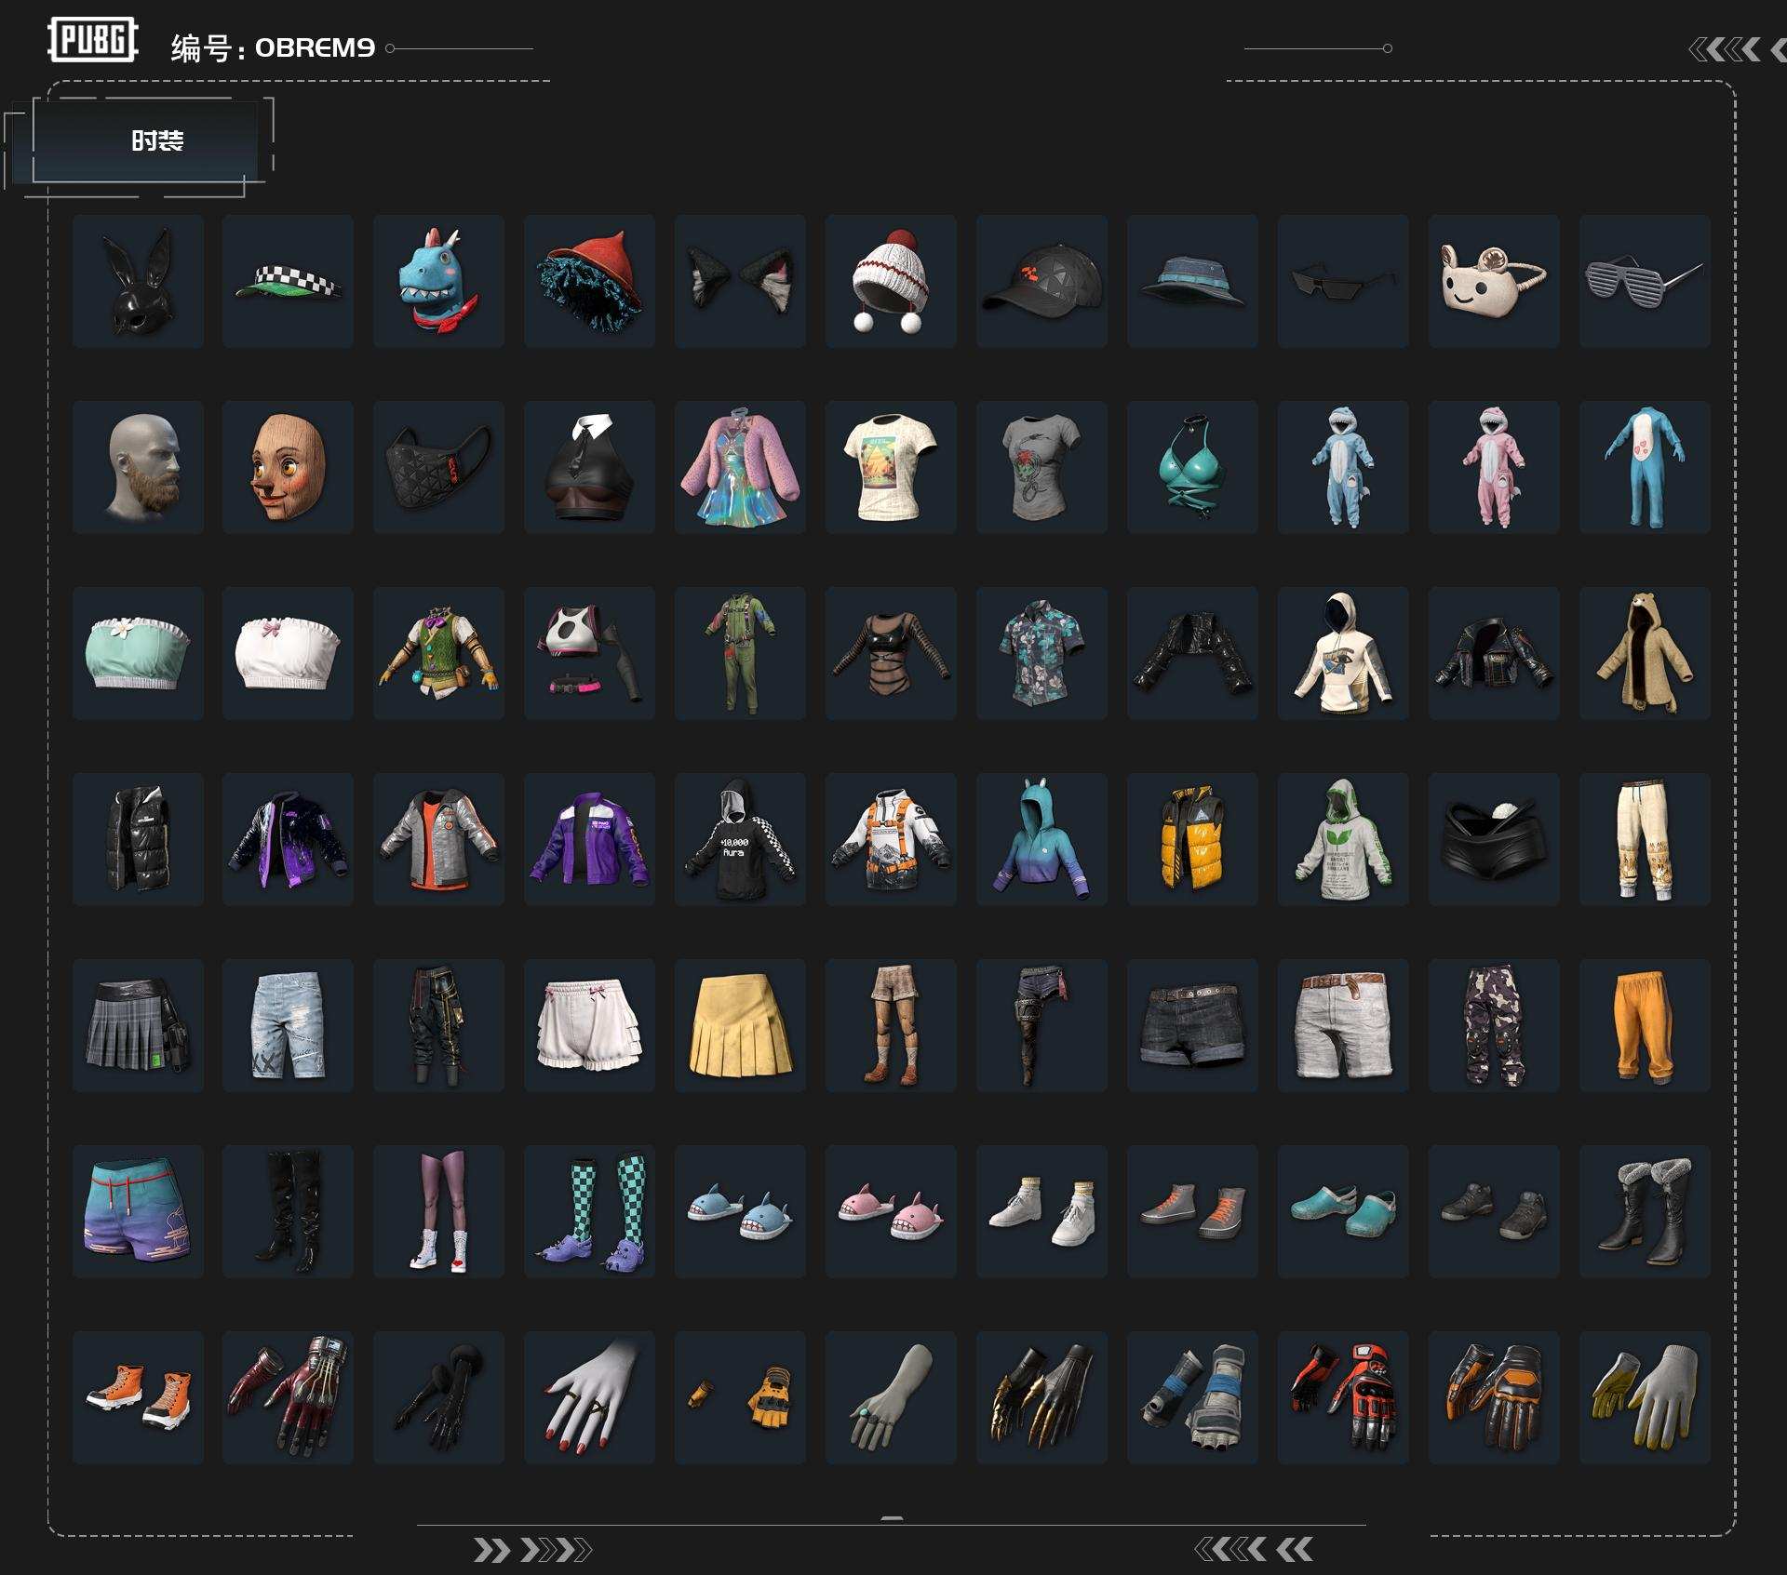Click the PUBG logo
The image size is (1787, 1575).
[x=92, y=40]
